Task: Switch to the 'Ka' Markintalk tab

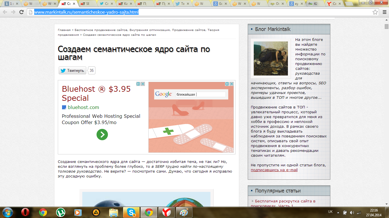Action: [x=125, y=4]
